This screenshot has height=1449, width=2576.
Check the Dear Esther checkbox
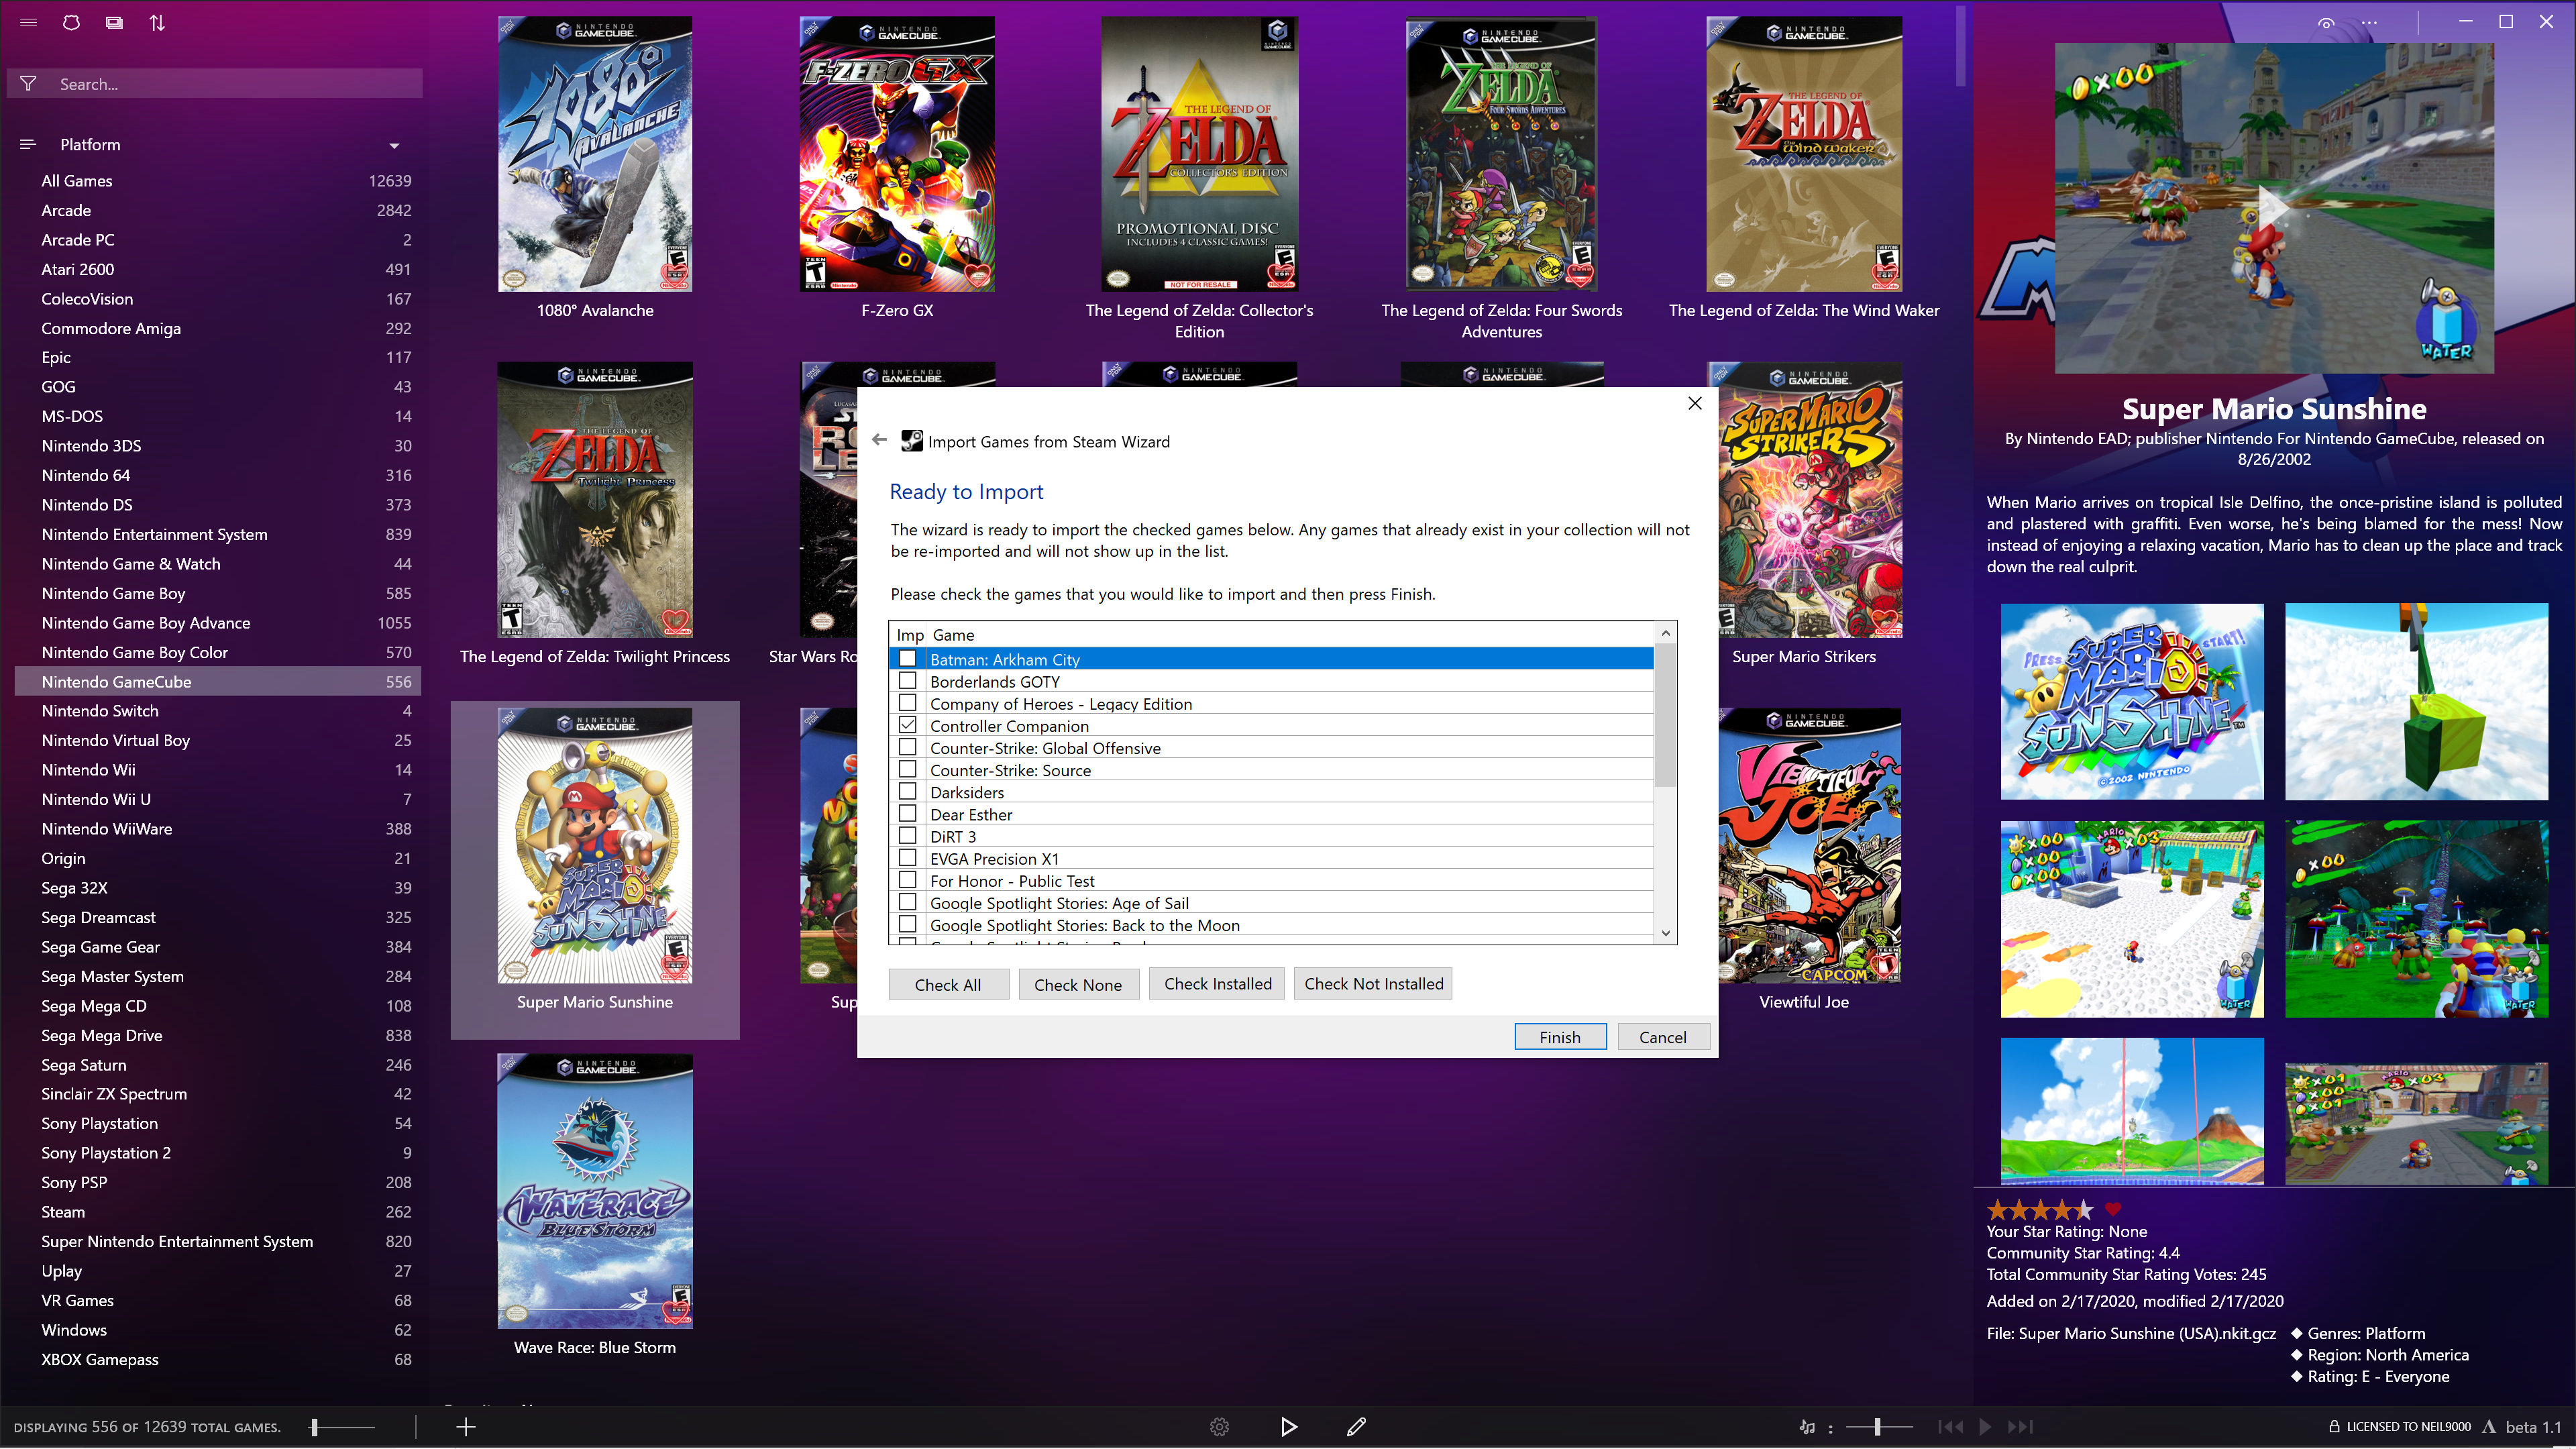click(x=907, y=813)
